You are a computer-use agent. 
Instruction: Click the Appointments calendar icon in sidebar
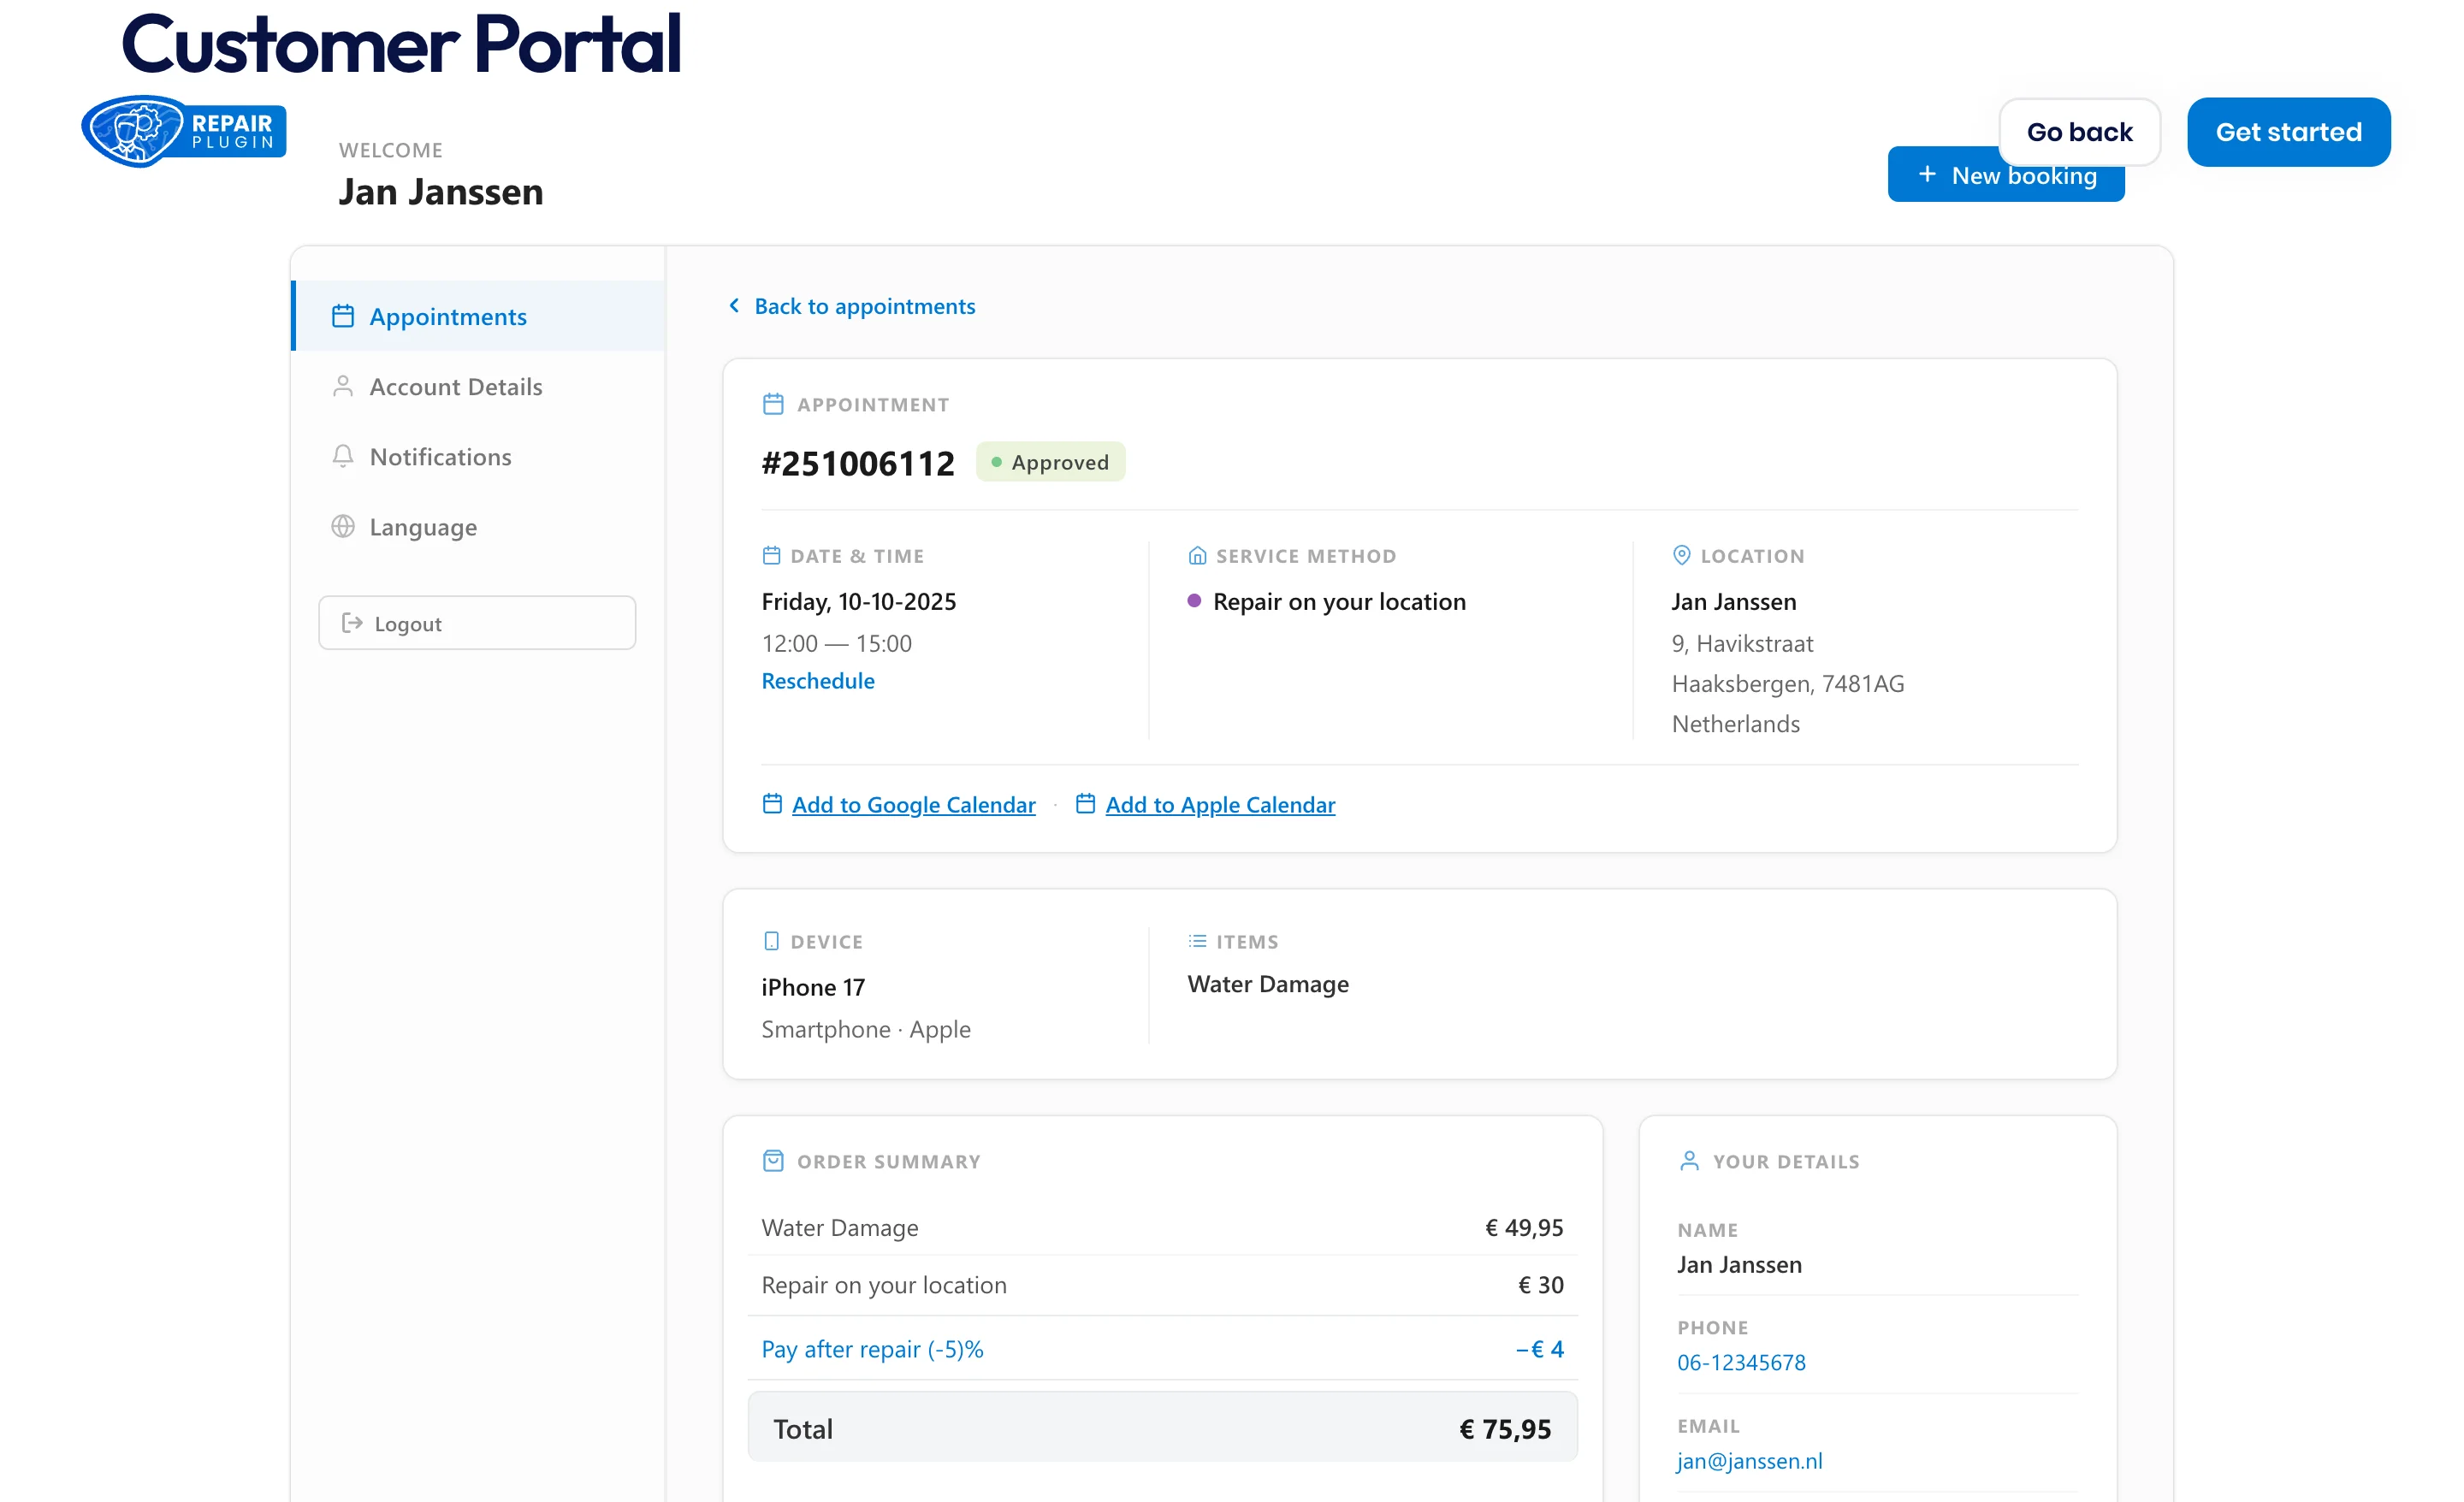(343, 317)
